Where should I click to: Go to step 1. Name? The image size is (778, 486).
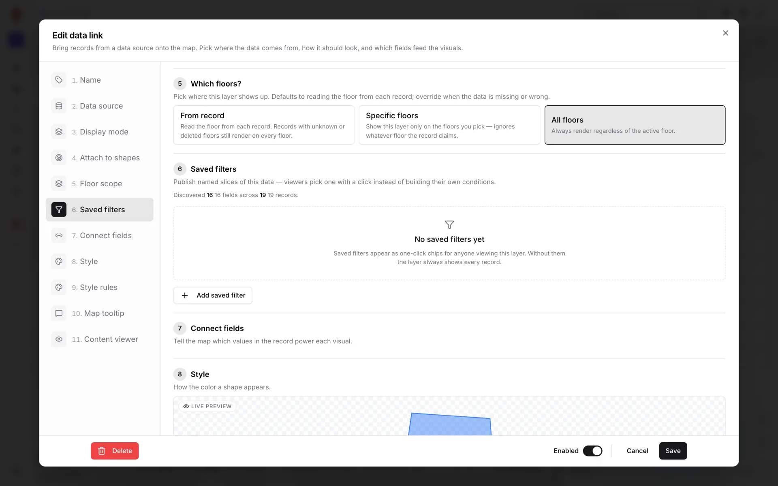coord(100,80)
